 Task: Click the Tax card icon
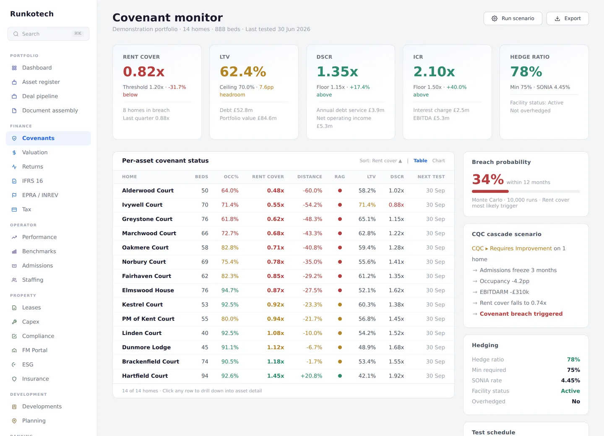click(14, 210)
